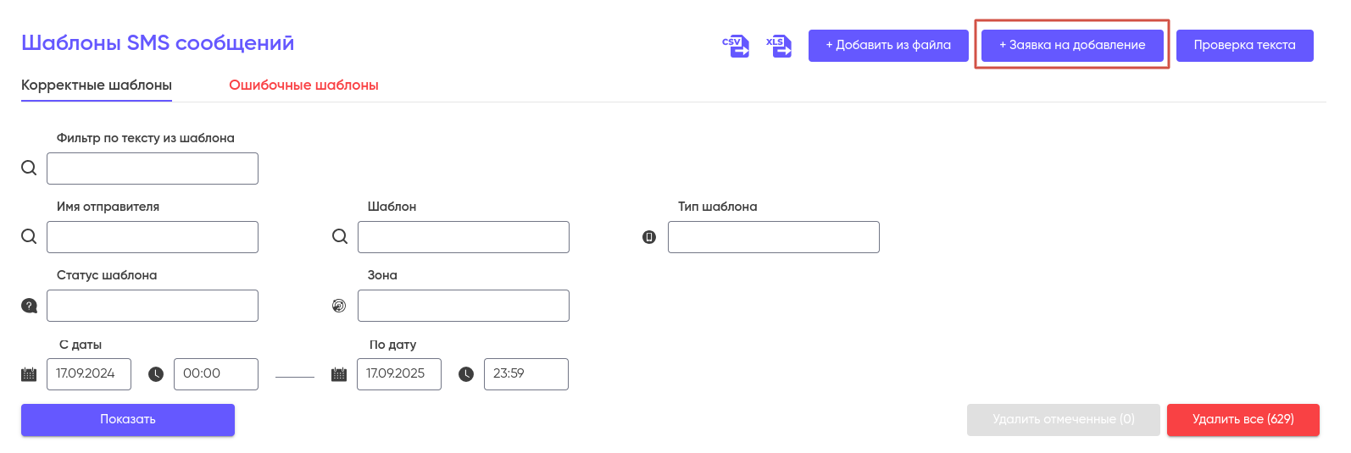Click + Заявка на добавление button
The width and height of the screenshot is (1351, 453).
(x=1072, y=46)
